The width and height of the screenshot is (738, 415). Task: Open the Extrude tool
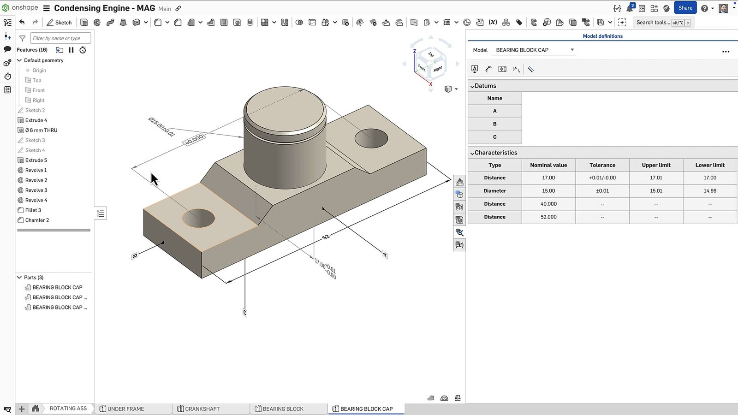84,22
